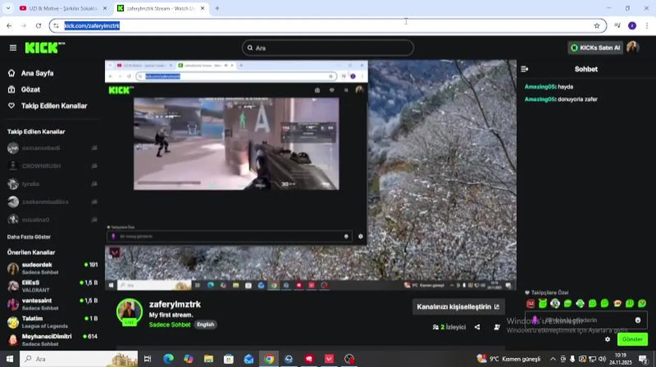Show hidden system tray icons
This screenshot has width=656, height=367.
(x=553, y=359)
